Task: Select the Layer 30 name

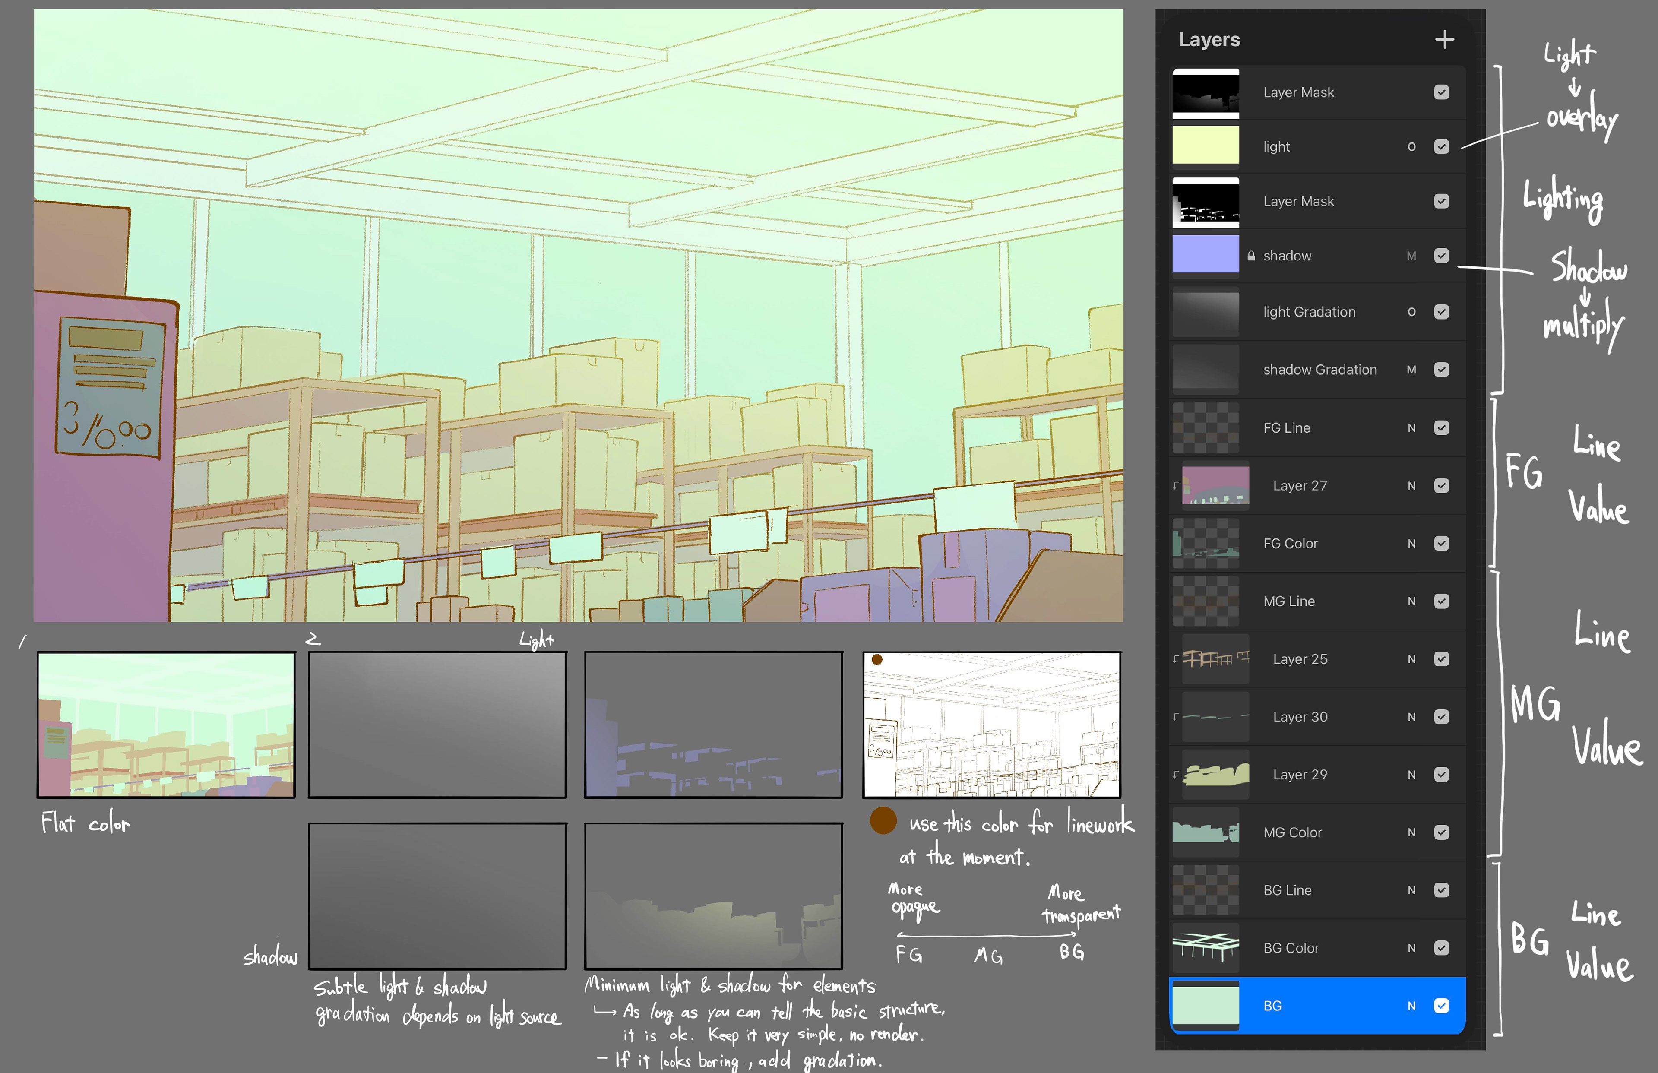Action: 1300,717
